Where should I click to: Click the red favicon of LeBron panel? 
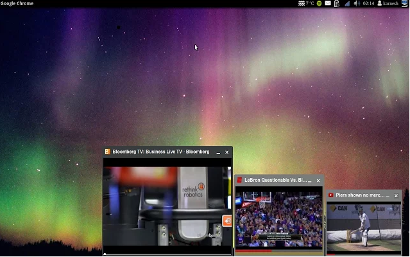click(x=239, y=180)
